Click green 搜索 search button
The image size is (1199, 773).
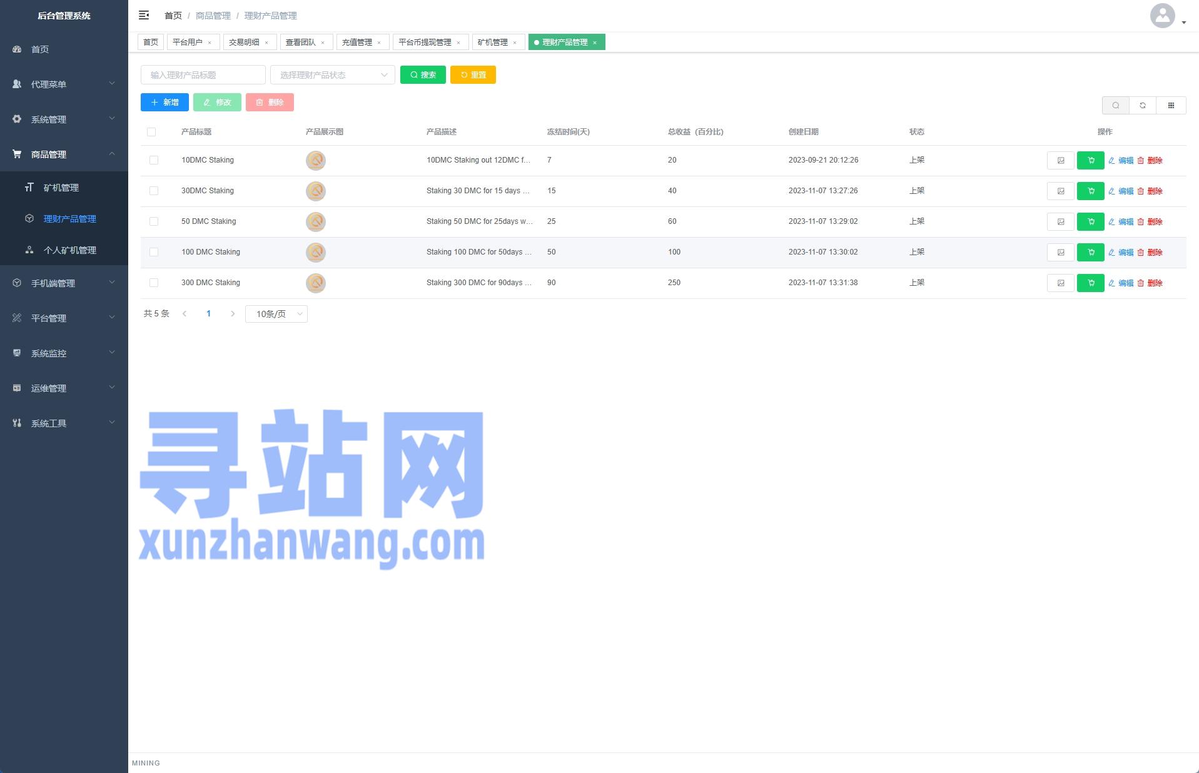pyautogui.click(x=423, y=75)
